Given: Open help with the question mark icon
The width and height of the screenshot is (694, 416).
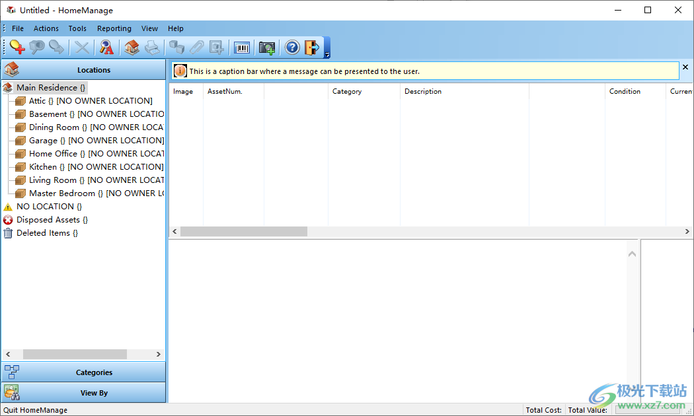Looking at the screenshot, I should (x=292, y=48).
